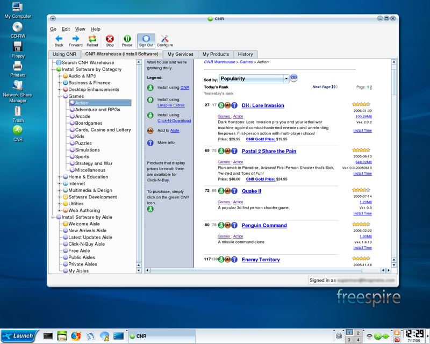Show more info for Postal 2
This screenshot has width=430, height=344.
point(234,150)
